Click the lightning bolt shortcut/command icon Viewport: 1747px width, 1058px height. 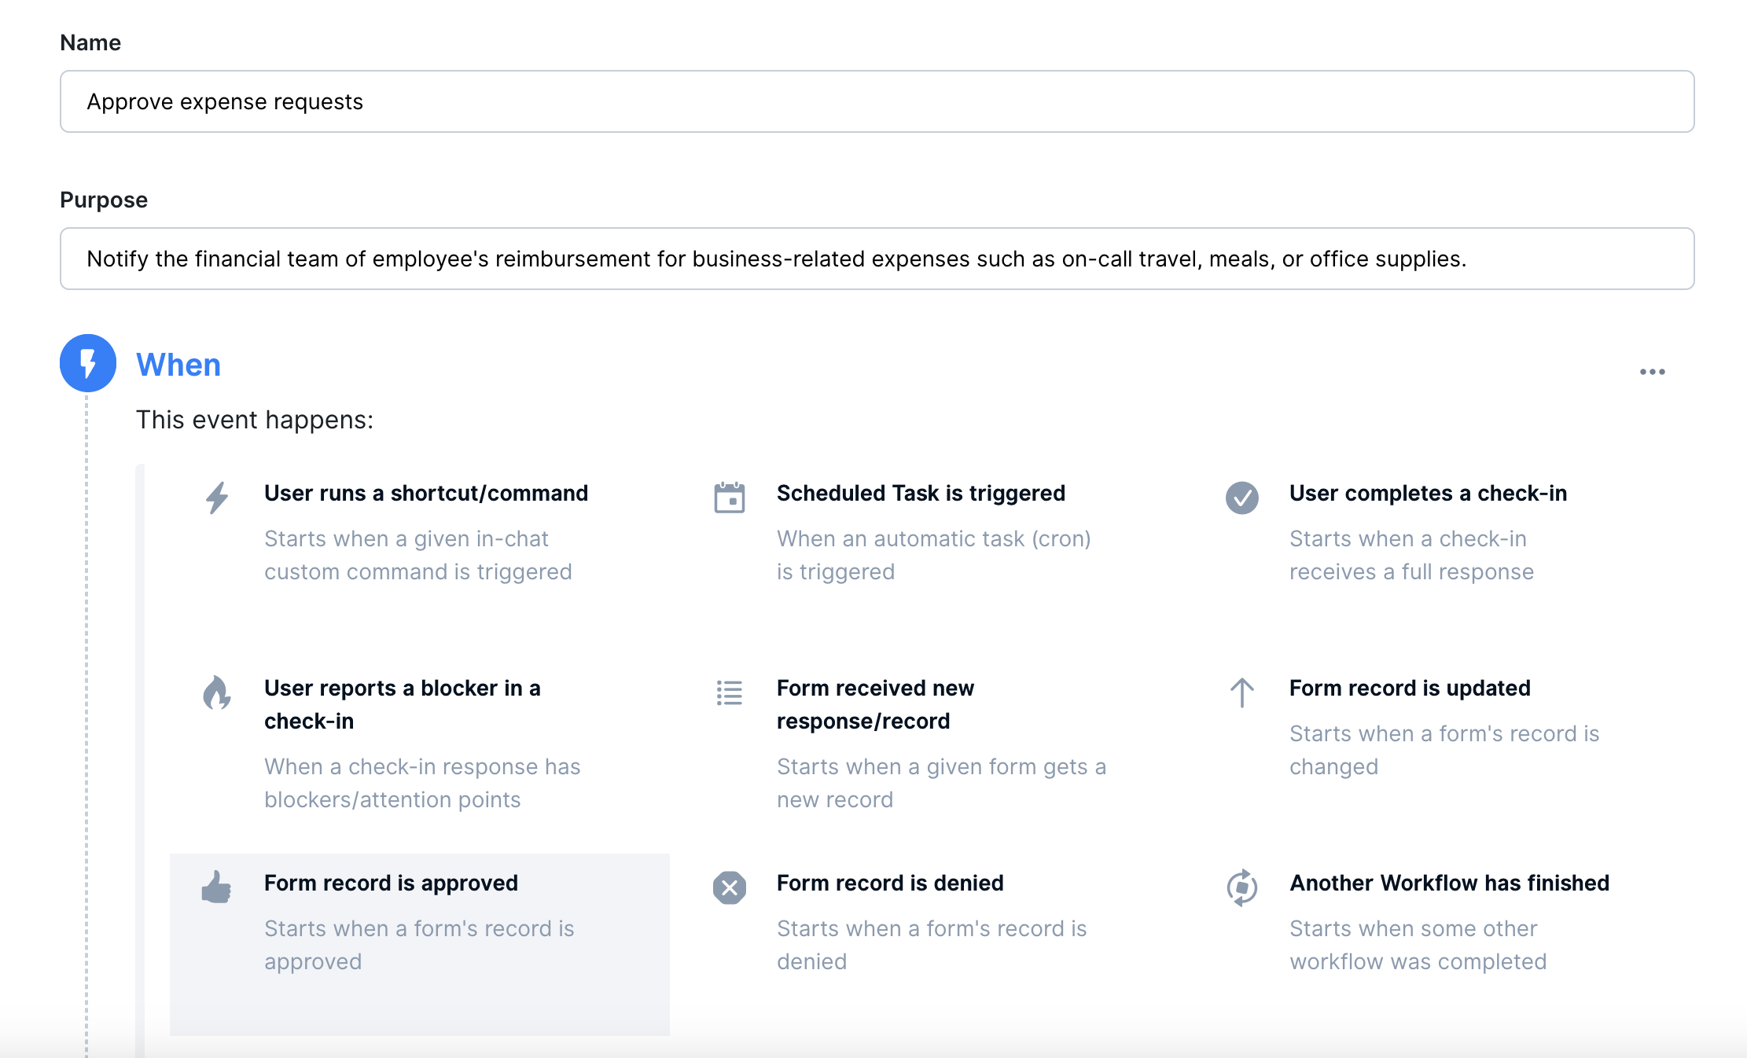[x=217, y=498]
